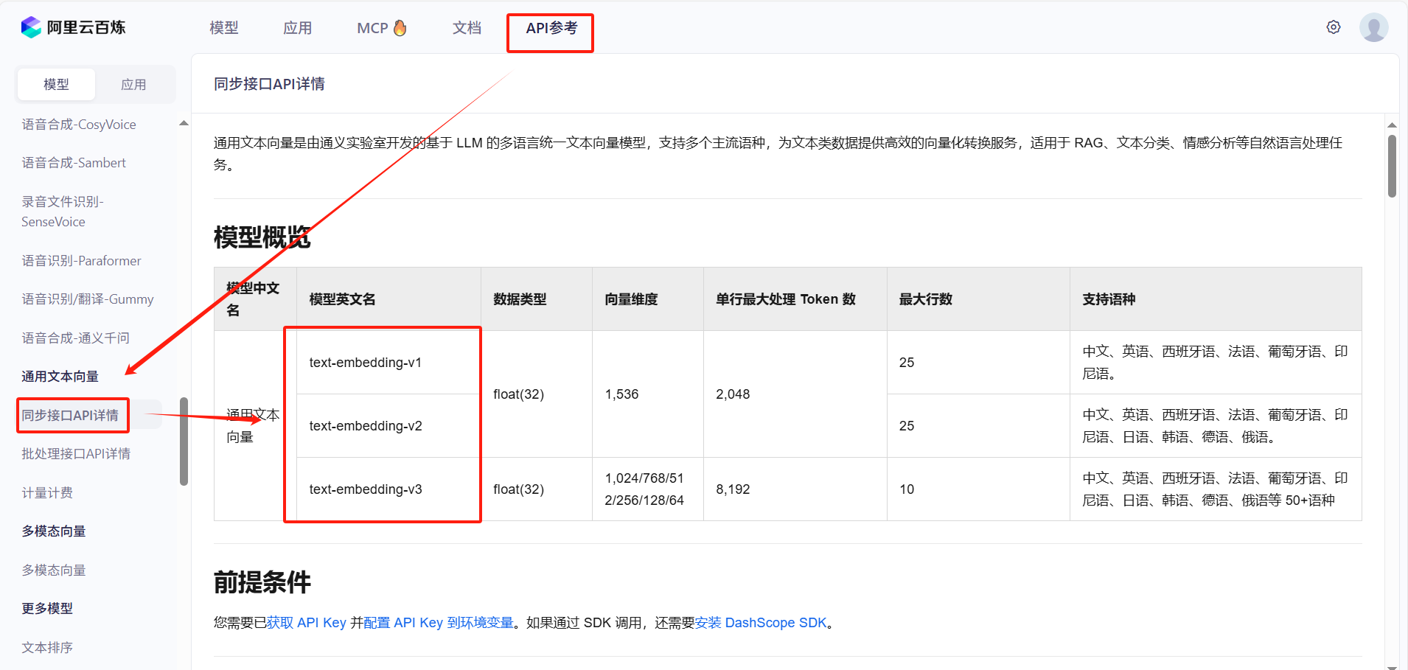Image resolution: width=1408 pixels, height=670 pixels.
Task: Click the MCP flame icon
Action: pyautogui.click(x=400, y=27)
